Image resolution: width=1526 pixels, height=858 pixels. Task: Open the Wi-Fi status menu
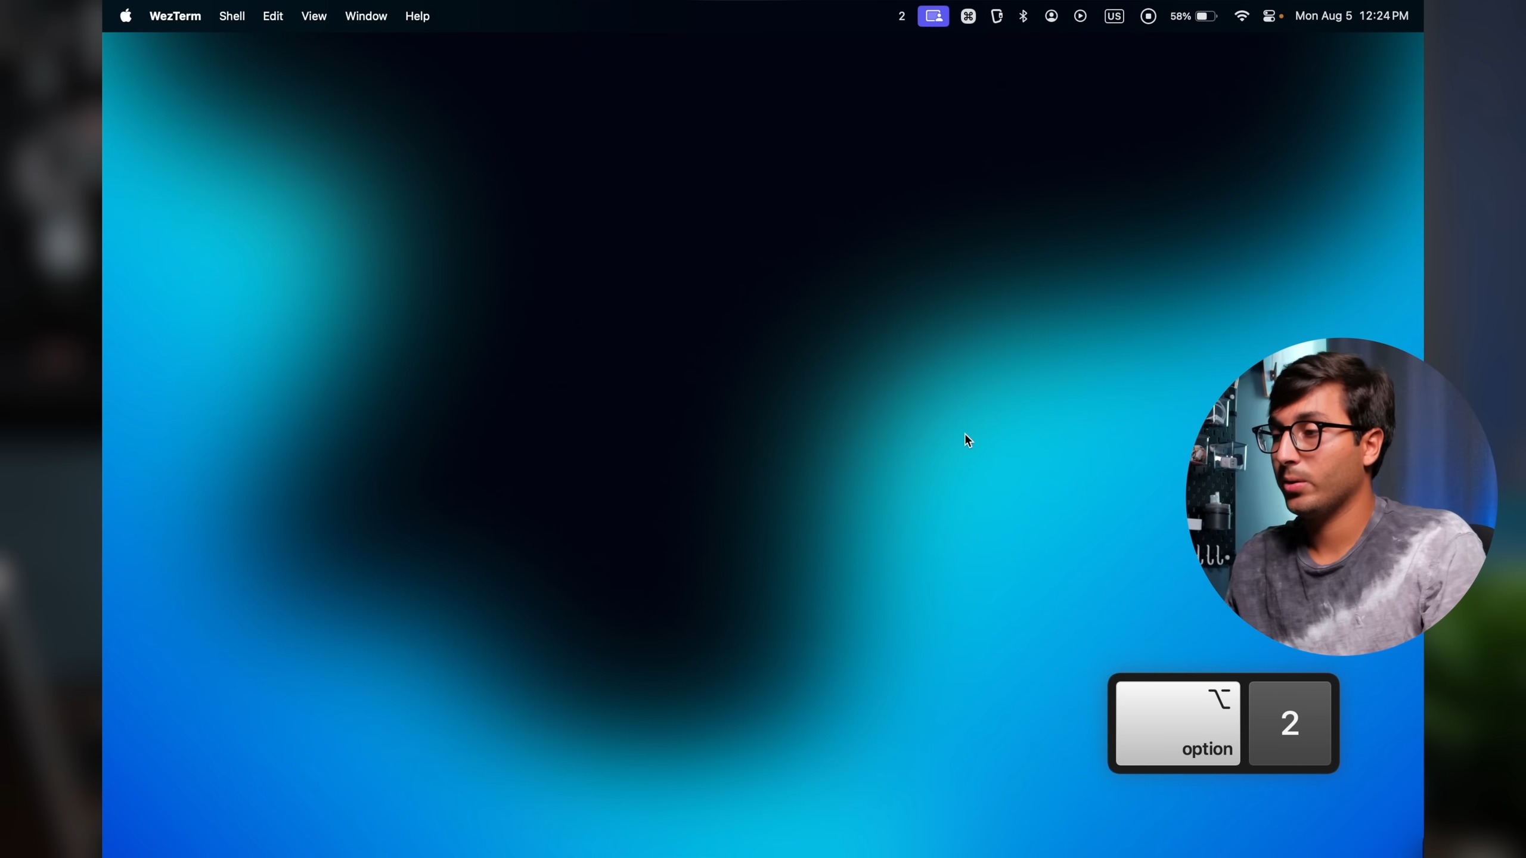coord(1242,16)
